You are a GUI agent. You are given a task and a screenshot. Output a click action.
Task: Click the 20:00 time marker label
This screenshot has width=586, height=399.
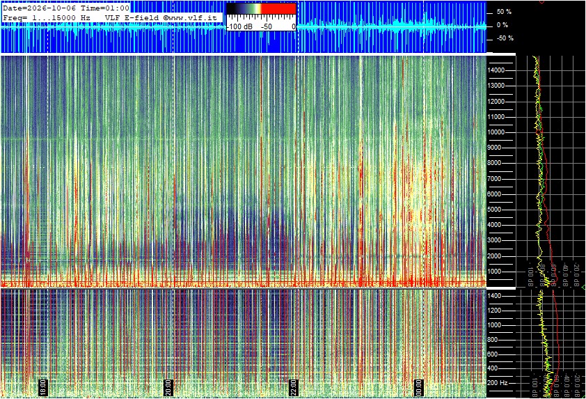168,387
